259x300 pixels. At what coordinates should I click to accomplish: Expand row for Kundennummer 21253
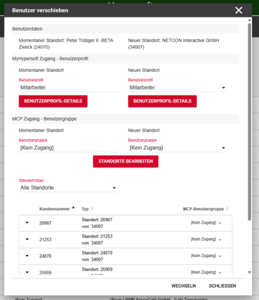pyautogui.click(x=27, y=240)
